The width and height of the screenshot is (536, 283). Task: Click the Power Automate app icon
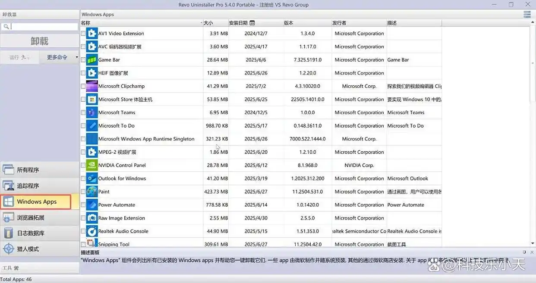[92, 205]
